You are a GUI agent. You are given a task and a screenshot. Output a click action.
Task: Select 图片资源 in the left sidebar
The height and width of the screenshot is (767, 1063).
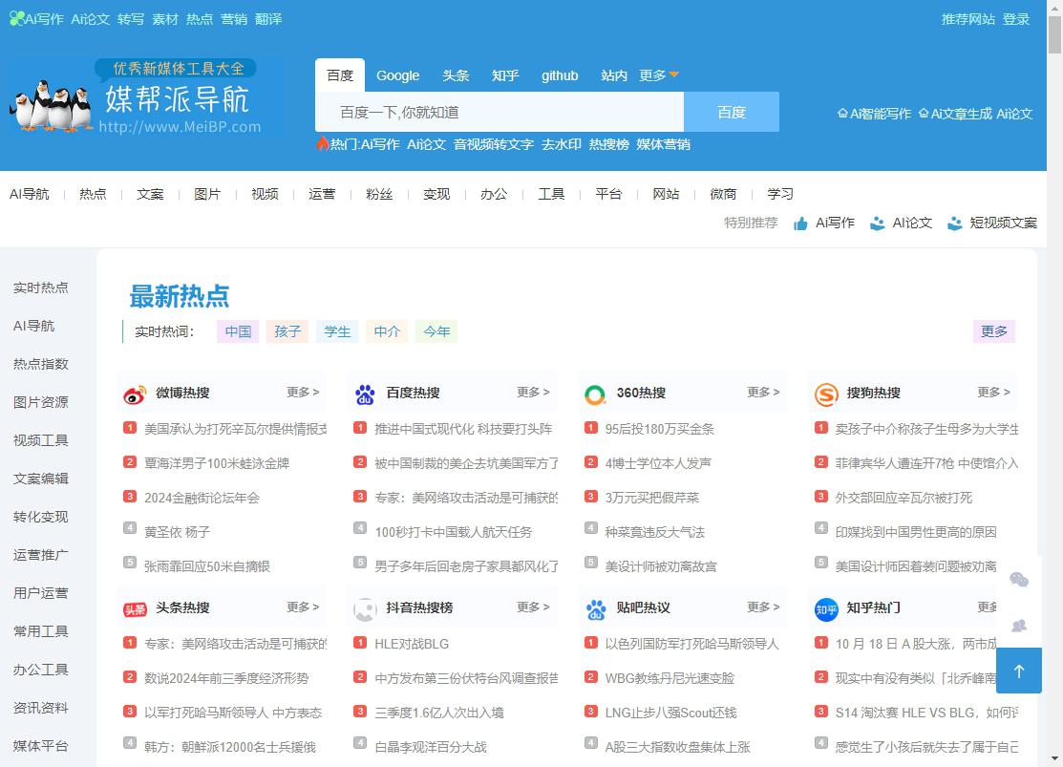(x=41, y=402)
